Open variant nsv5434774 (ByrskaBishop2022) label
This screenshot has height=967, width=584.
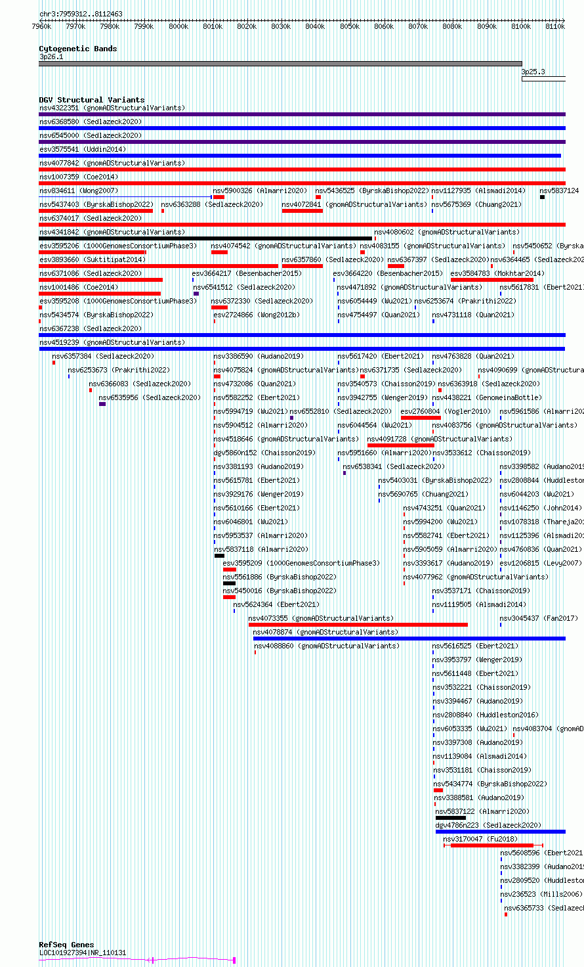click(490, 784)
